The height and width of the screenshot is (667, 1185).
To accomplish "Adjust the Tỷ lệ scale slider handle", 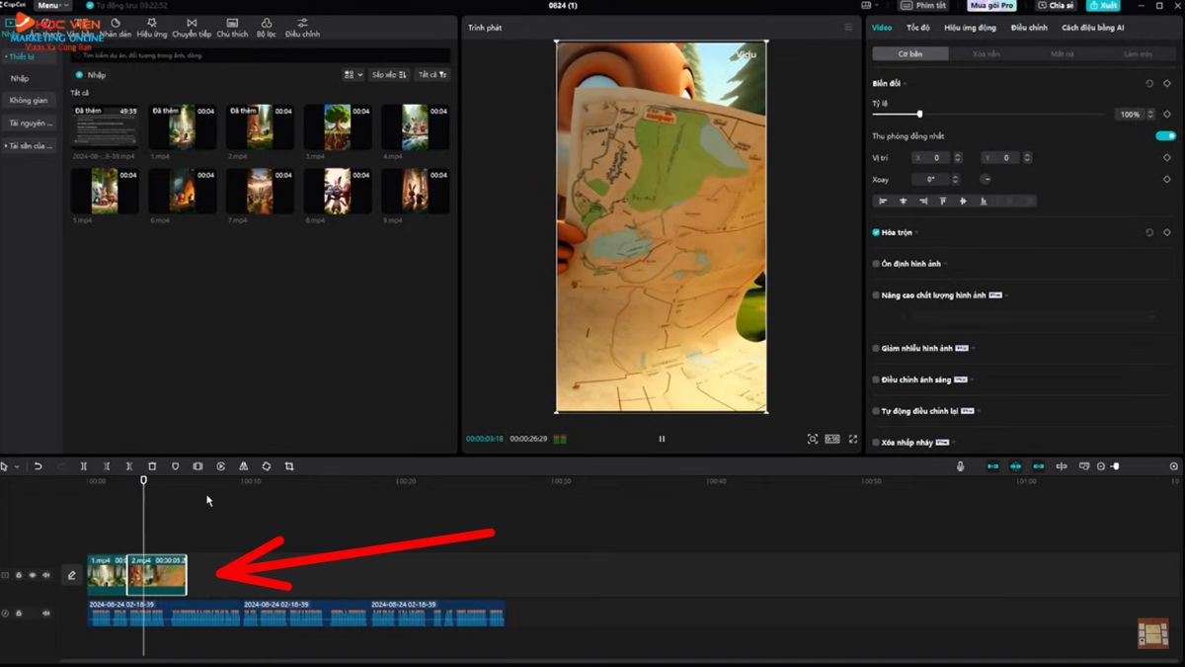I will tap(919, 115).
